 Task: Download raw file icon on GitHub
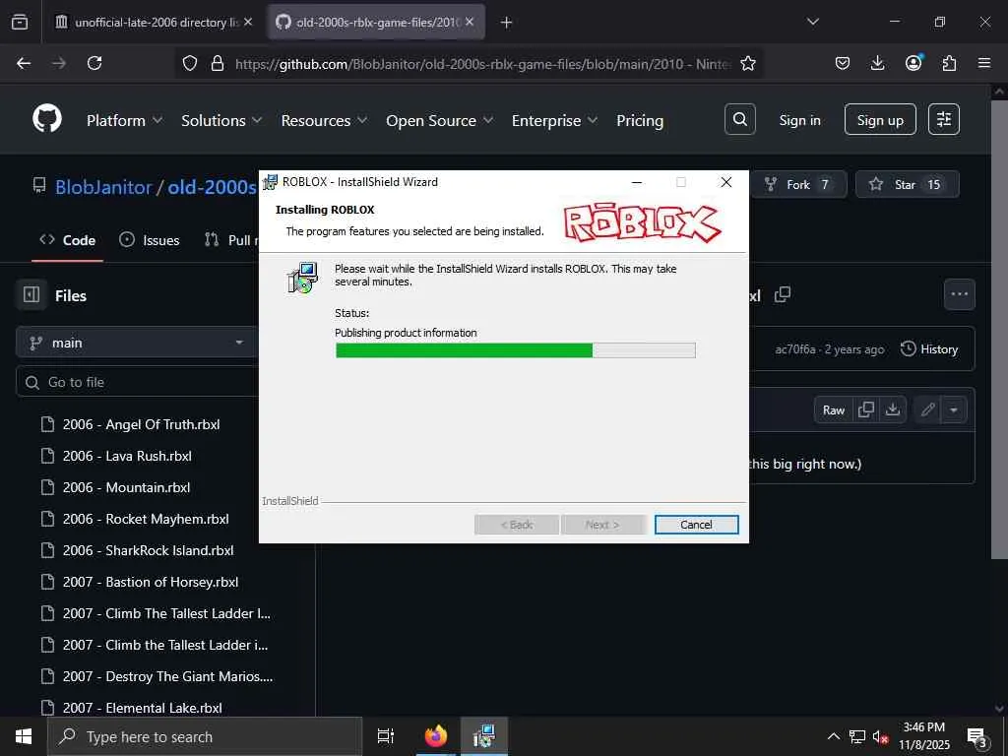point(893,409)
